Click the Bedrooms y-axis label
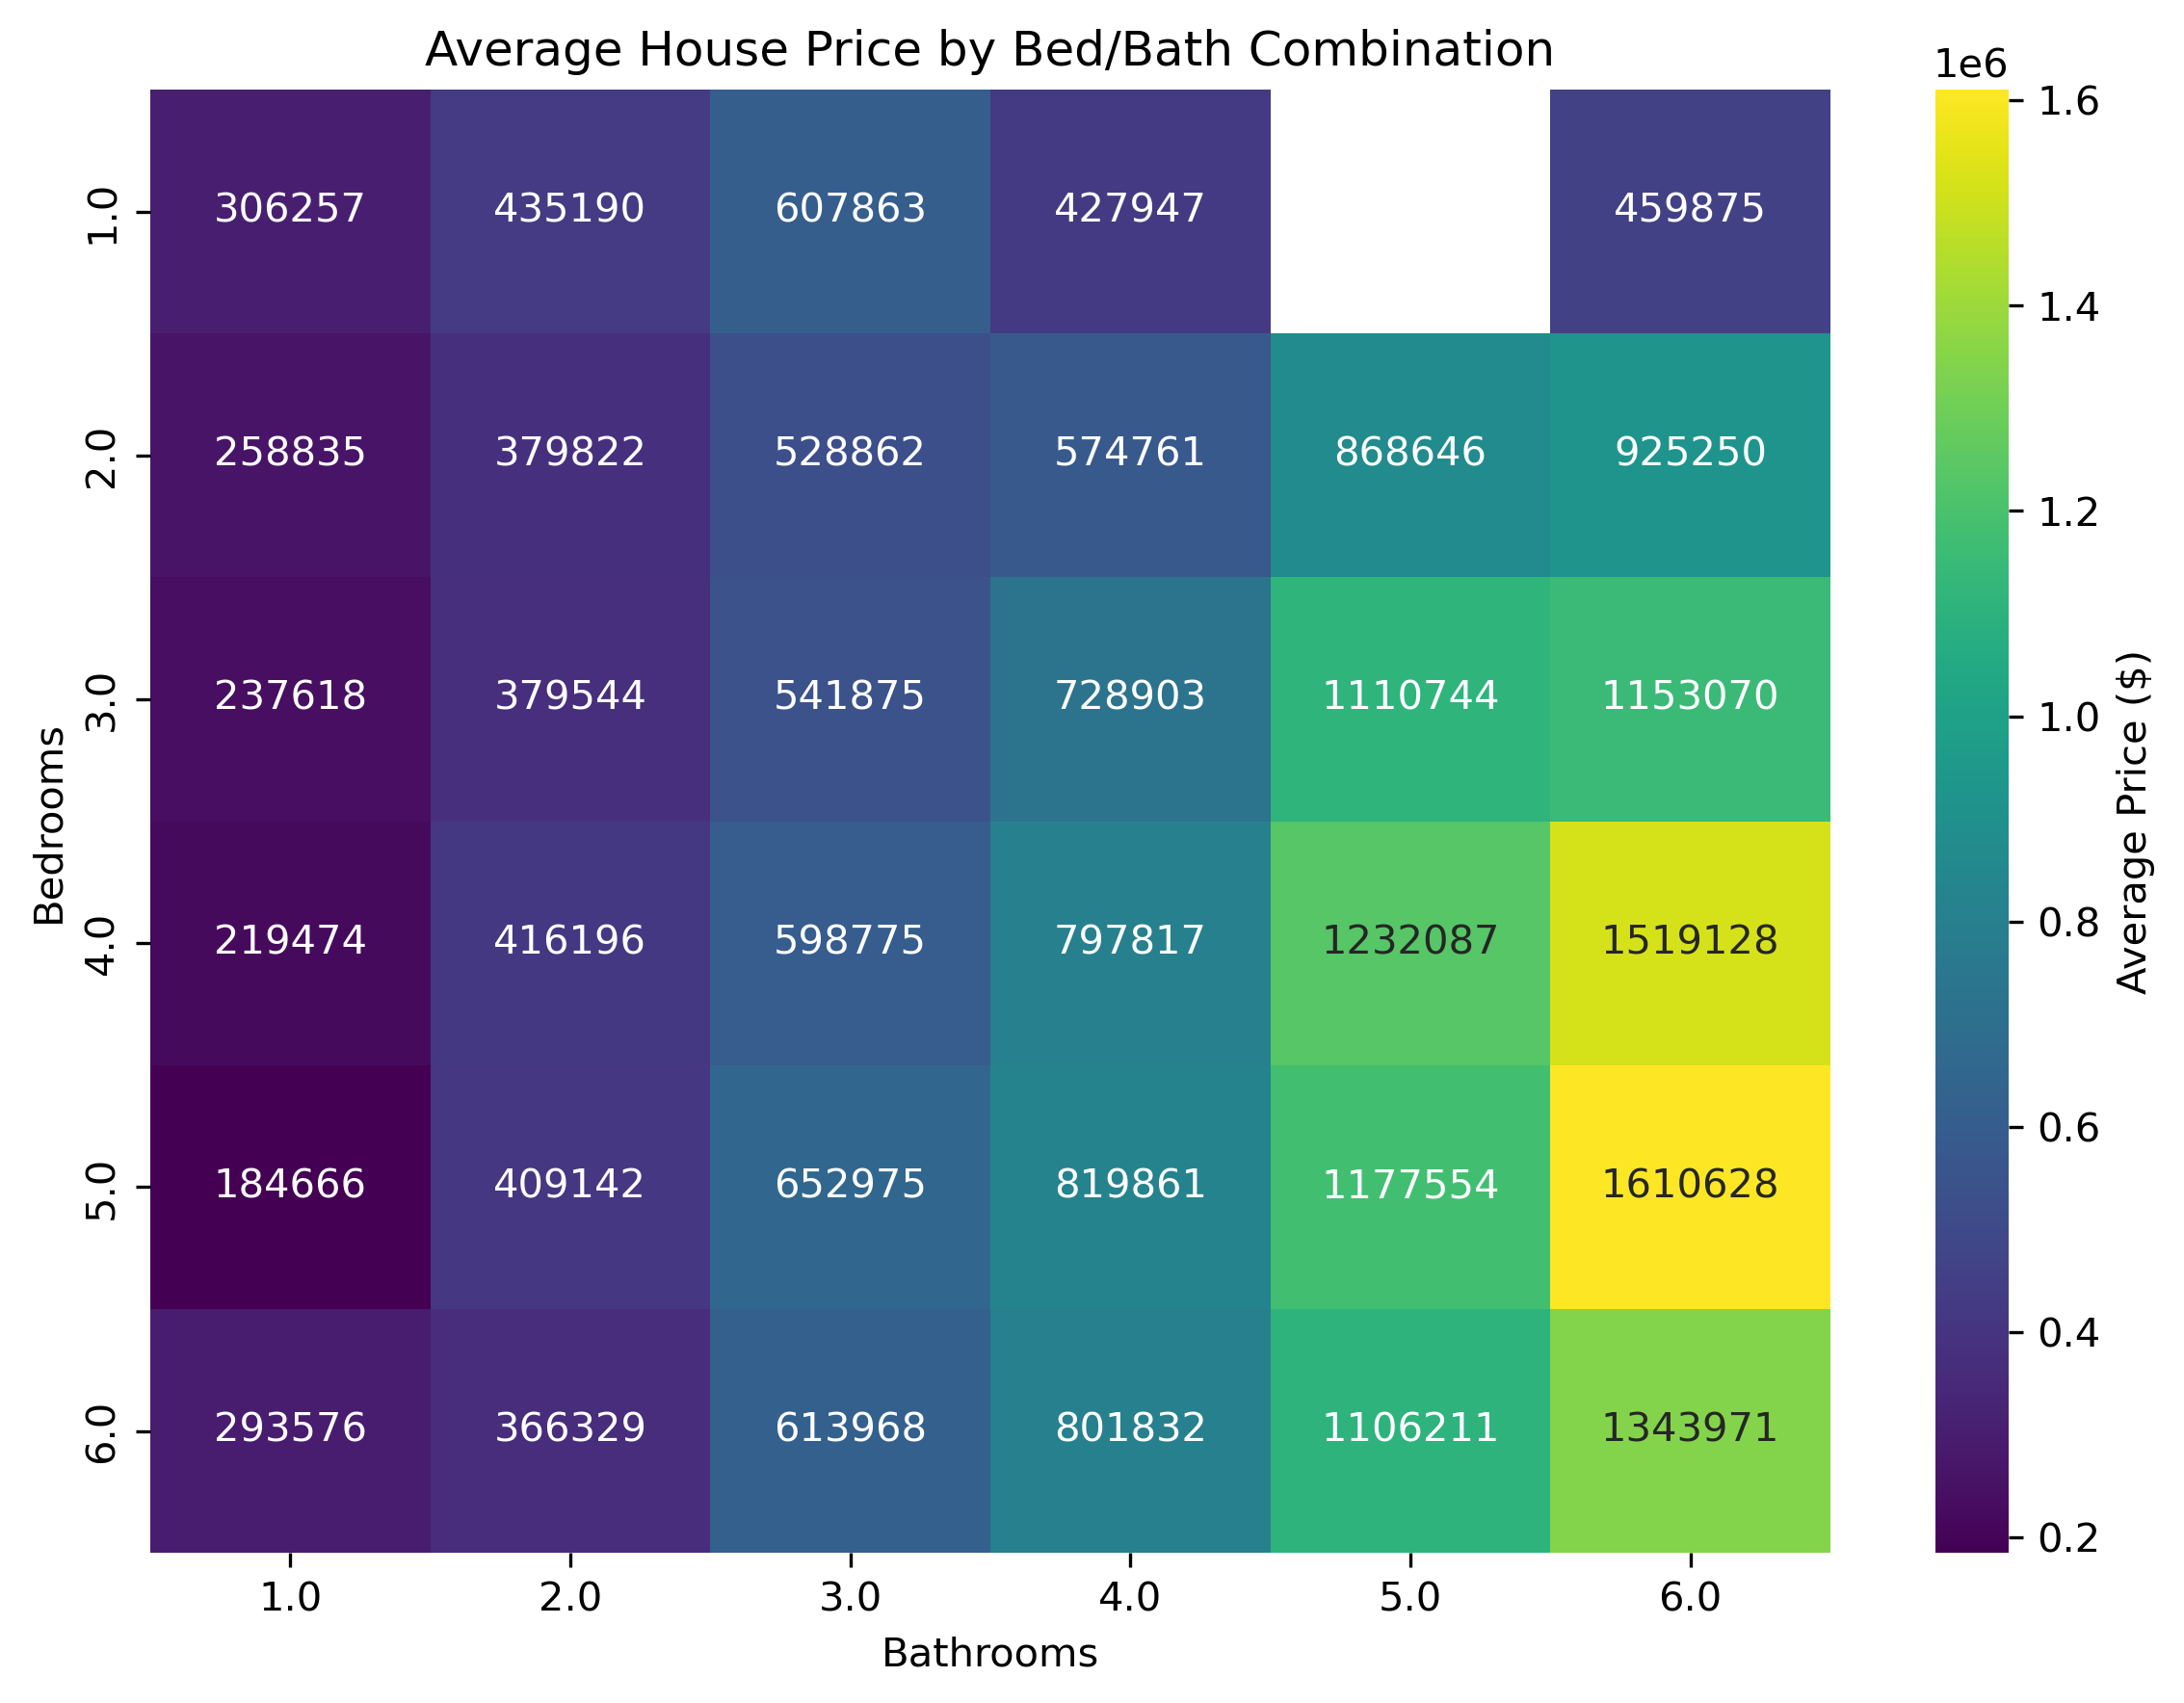 tap(49, 826)
